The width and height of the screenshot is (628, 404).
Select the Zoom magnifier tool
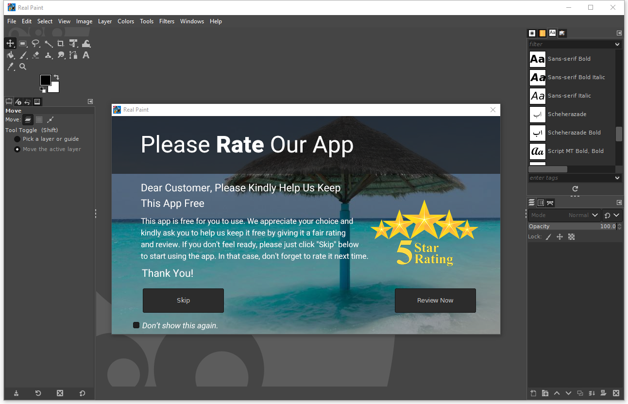coord(23,67)
